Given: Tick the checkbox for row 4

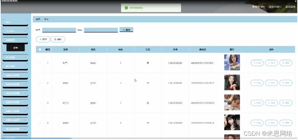Looking at the screenshot, I should coord(40,123).
